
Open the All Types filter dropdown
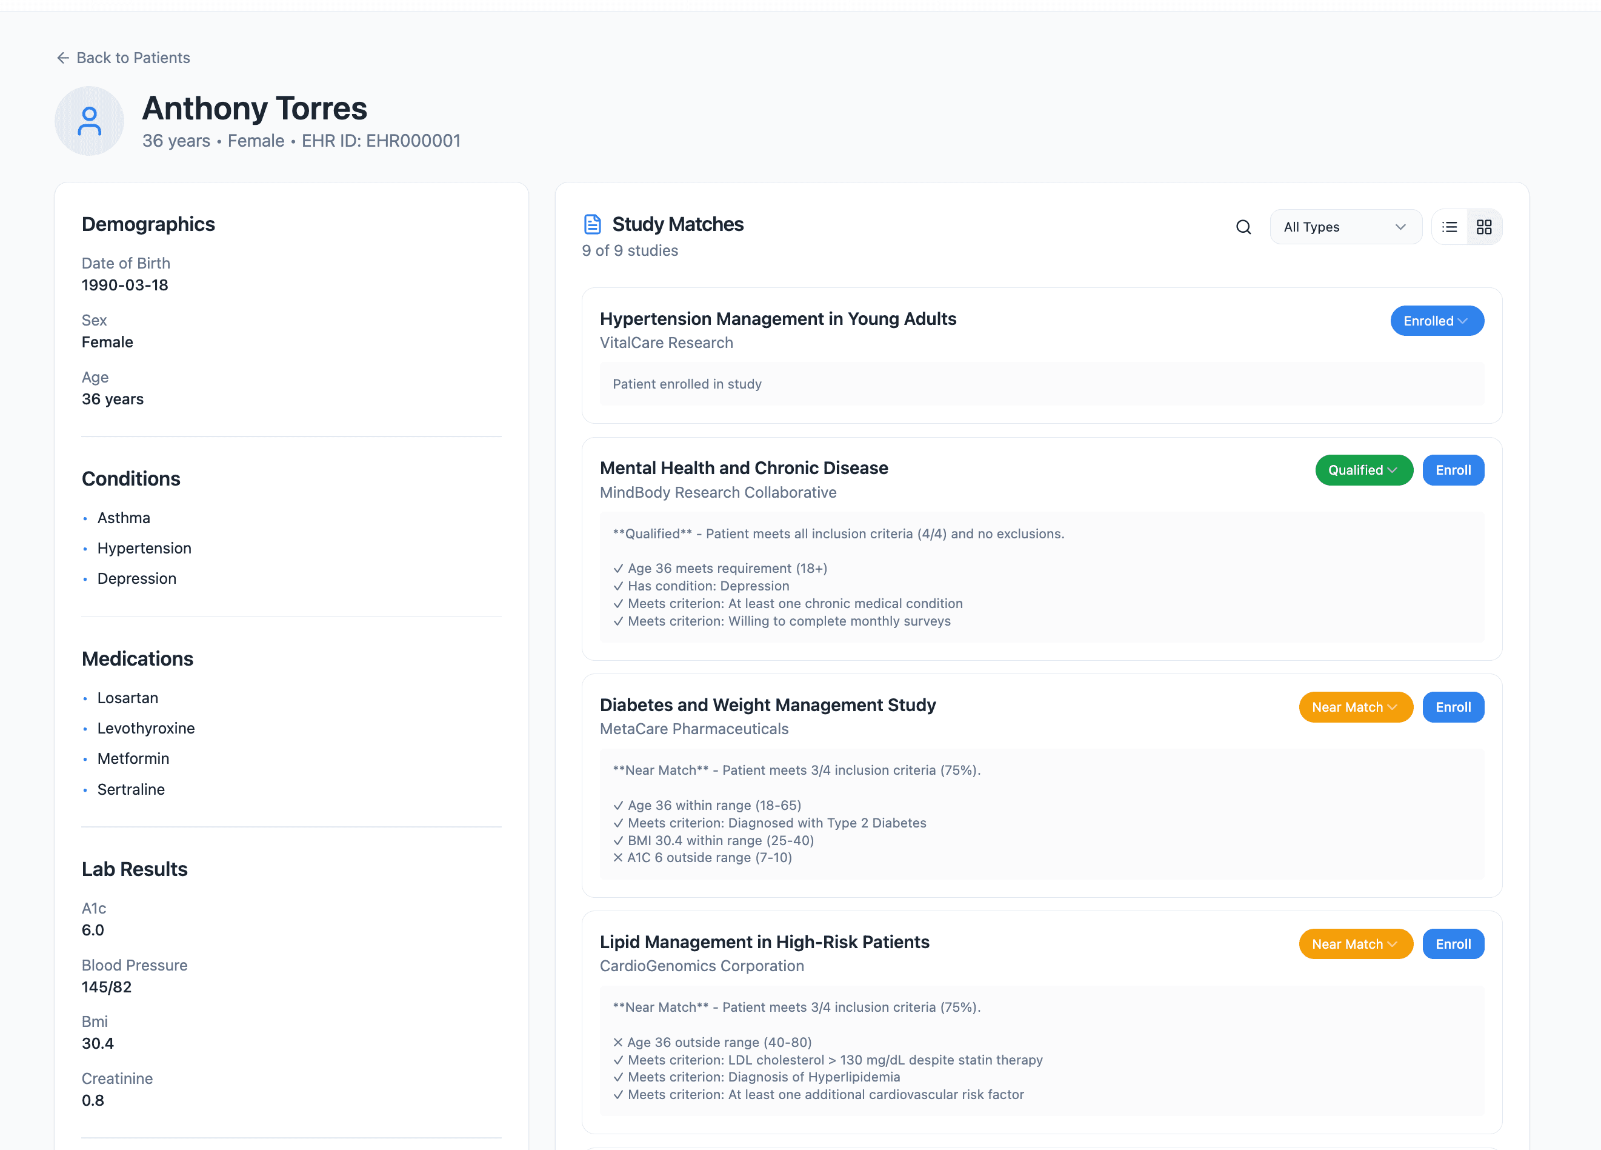point(1345,227)
